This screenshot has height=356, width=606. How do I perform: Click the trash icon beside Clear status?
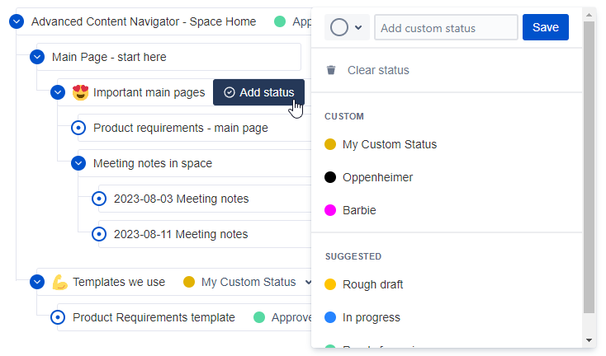point(331,70)
